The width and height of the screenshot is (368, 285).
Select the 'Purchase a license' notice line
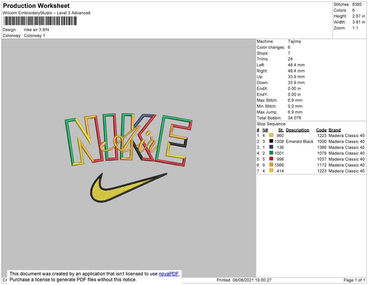tap(73, 279)
